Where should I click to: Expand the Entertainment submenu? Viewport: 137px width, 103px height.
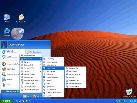(53, 65)
